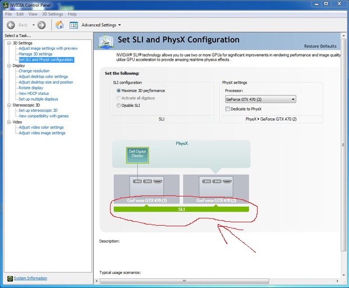Click the Forward arrow button
This screenshot has width=349, height=288.
coord(42,25)
